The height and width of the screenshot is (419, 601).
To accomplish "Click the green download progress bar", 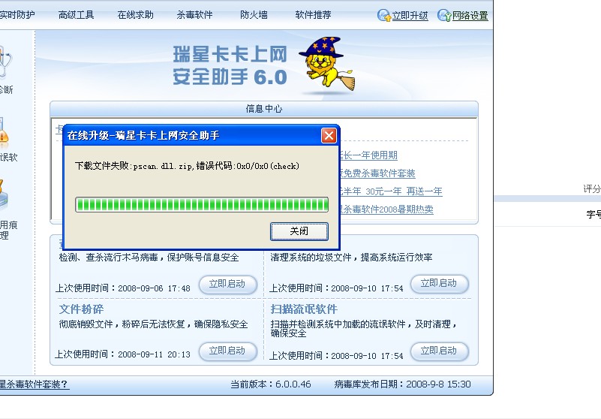I will tap(202, 204).
